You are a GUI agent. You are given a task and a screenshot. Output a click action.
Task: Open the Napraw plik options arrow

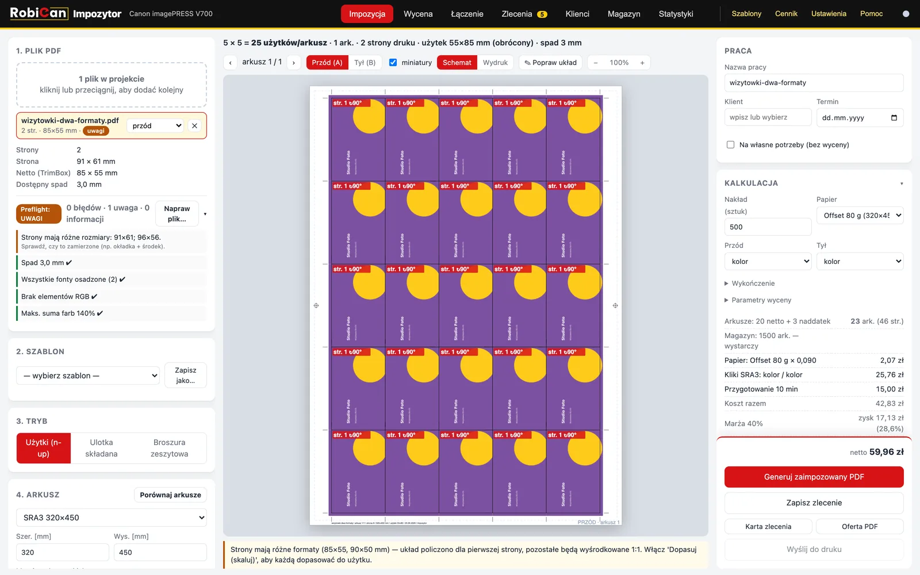205,214
